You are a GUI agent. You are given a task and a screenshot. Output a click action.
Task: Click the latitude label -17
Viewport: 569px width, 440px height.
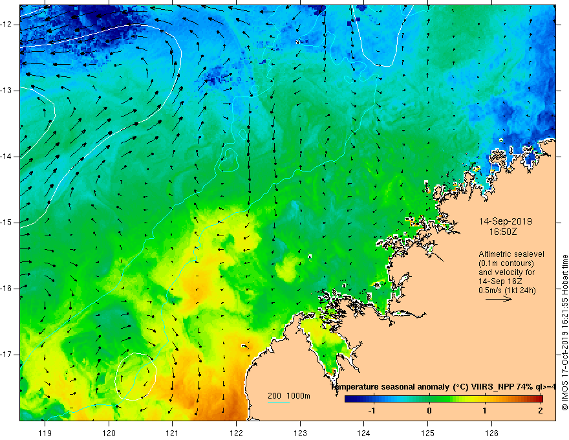pyautogui.click(x=7, y=355)
